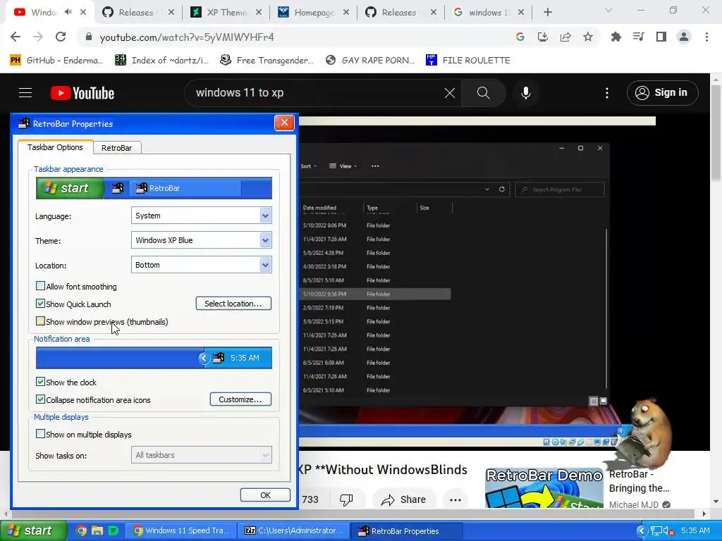Uncheck Show Quick Launch
The image size is (722, 541).
[40, 304]
